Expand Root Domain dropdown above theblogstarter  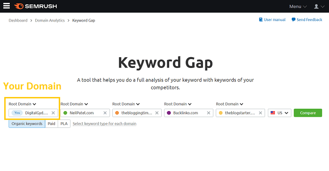coord(230,104)
